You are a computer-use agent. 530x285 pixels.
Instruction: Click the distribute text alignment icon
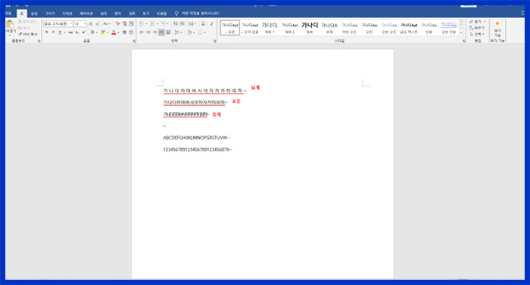coord(168,32)
